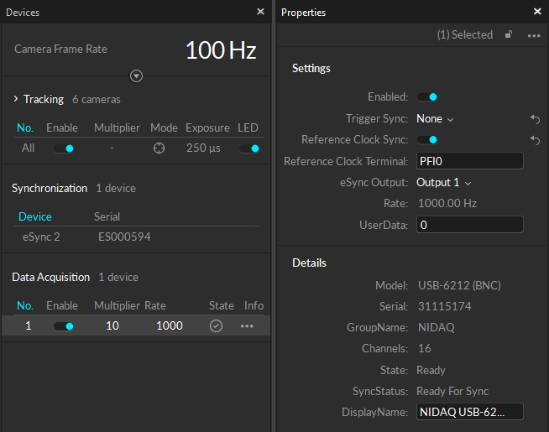The image size is (549, 432).
Task: Click the data acquisition state checkmark icon
Action: (216, 326)
